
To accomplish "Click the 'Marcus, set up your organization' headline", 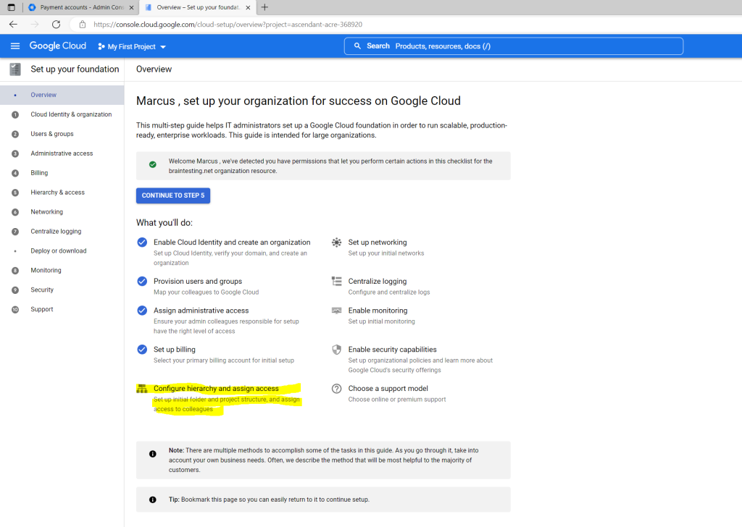I will tap(298, 101).
